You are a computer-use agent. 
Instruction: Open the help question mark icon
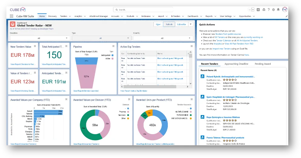point(269,10)
